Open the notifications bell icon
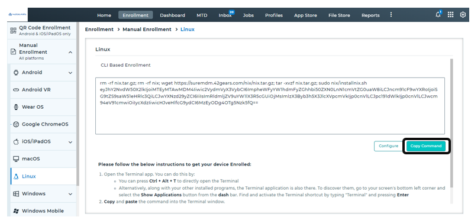471x217 pixels. click(438, 15)
